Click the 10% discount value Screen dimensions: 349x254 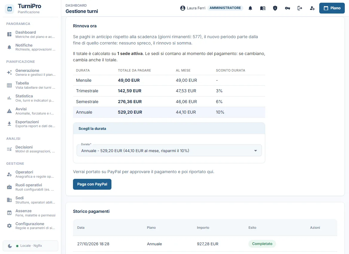tap(220, 112)
